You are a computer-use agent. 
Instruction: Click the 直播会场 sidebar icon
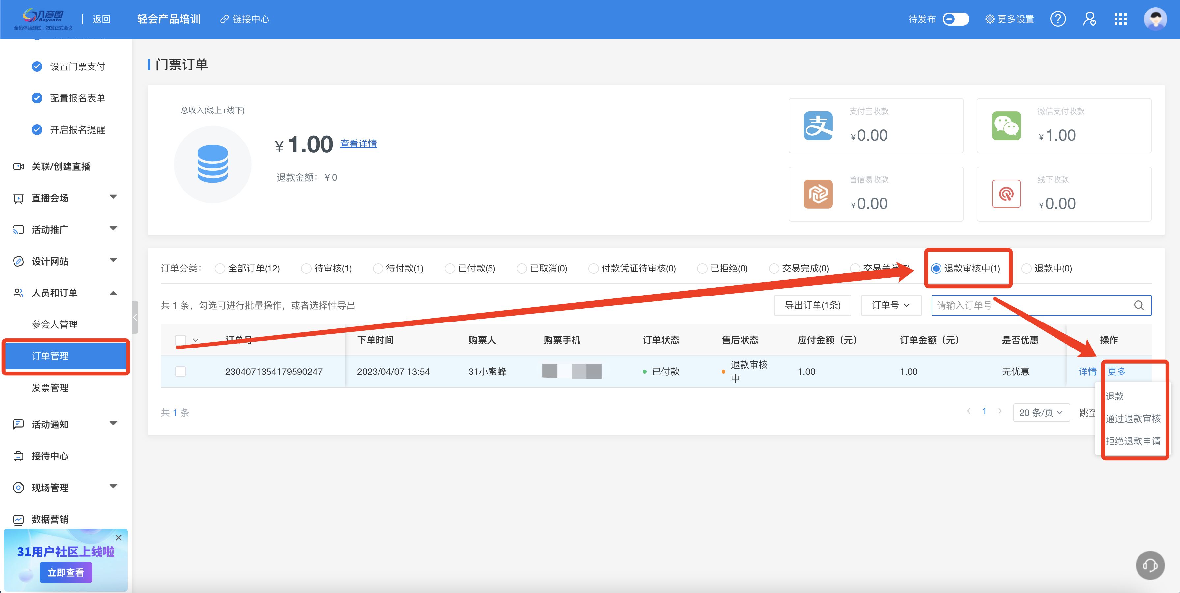tap(18, 198)
